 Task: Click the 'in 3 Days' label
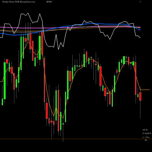coord(146,137)
